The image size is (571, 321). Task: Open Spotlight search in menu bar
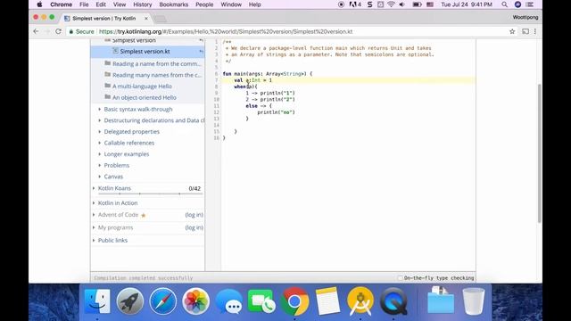[x=504, y=4]
